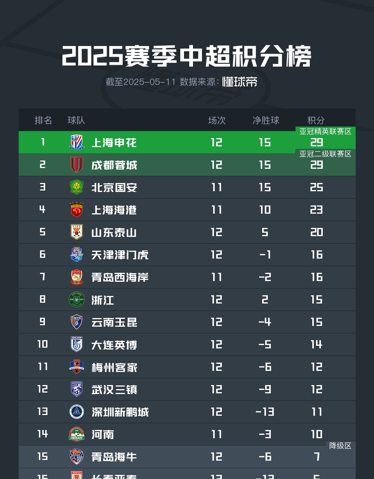Click the Chengdu Rongcheng team crest
The image size is (374, 479).
coord(77,165)
